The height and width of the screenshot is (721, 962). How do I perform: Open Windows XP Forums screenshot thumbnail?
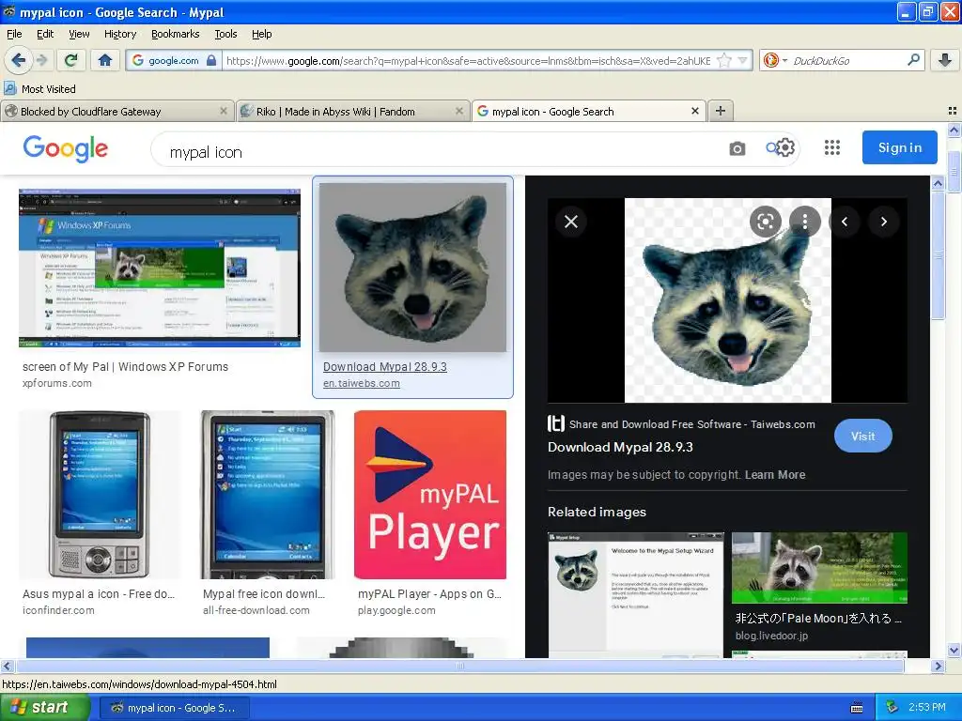click(x=160, y=268)
